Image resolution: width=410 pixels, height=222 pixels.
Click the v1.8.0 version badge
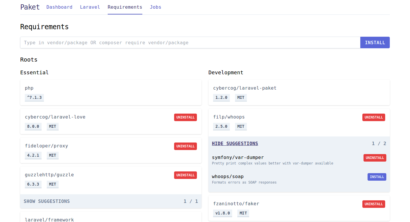coord(223,213)
